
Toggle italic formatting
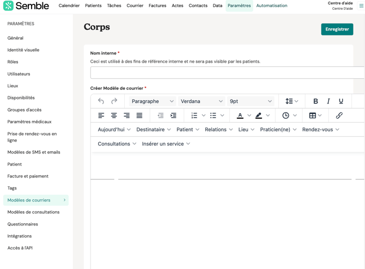coord(328,101)
